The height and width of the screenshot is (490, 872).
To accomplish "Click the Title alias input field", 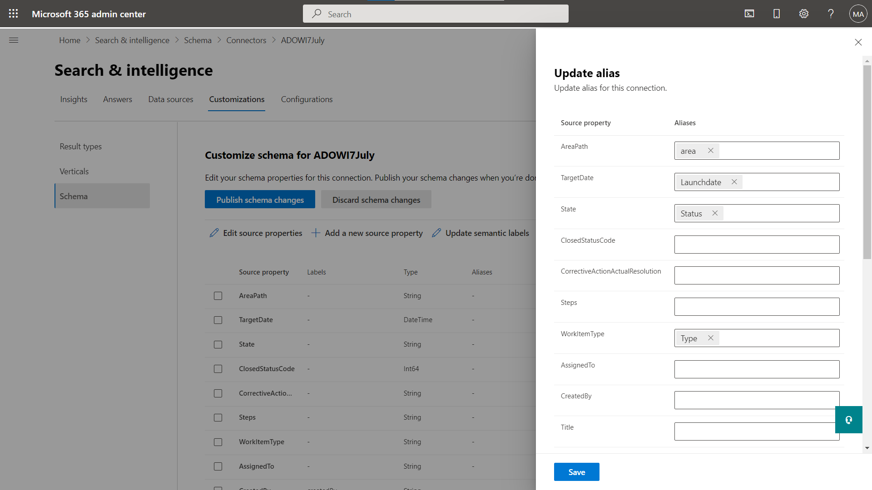I will (x=756, y=431).
